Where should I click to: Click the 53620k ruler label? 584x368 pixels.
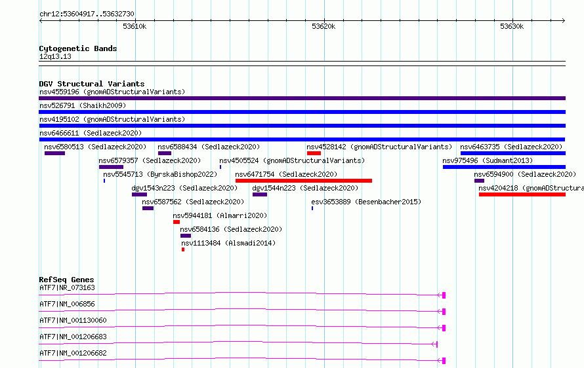(x=323, y=26)
